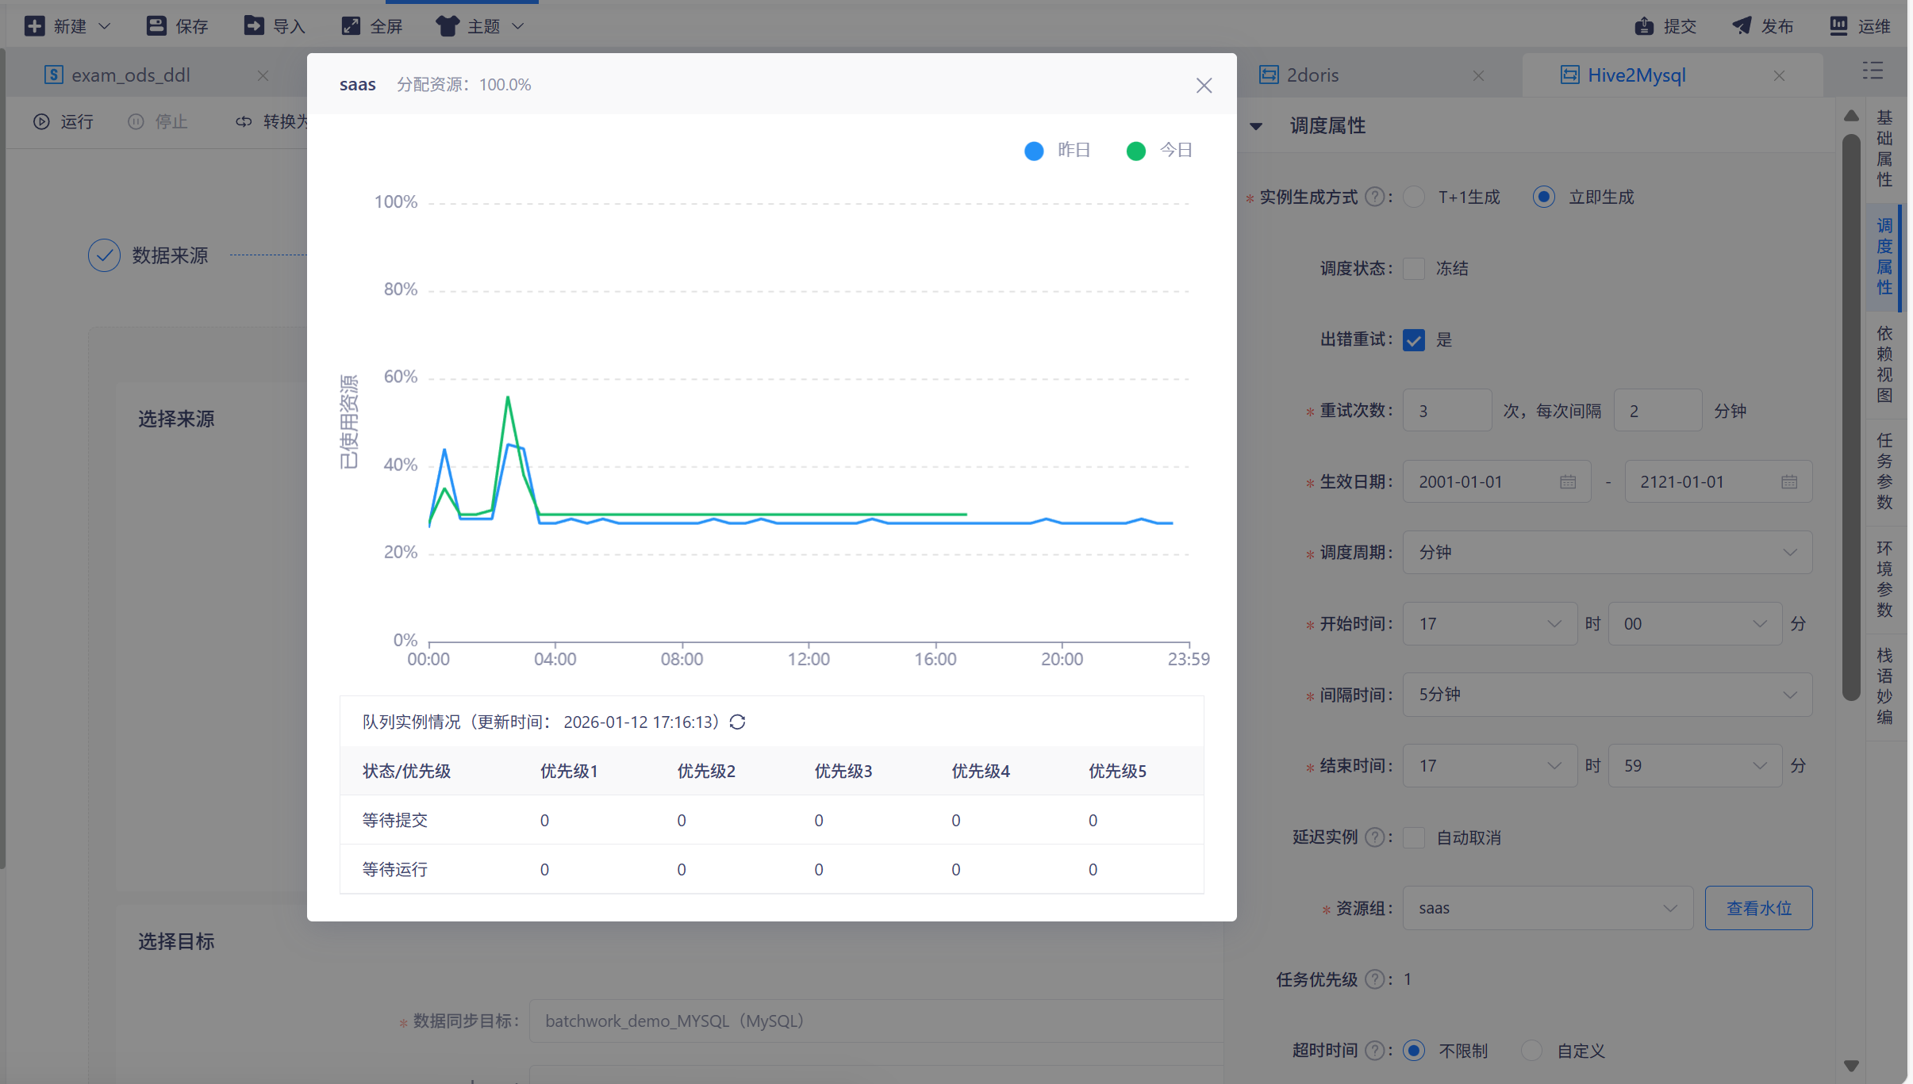
Task: Toggle 自动取消 checkbox
Action: 1414,837
